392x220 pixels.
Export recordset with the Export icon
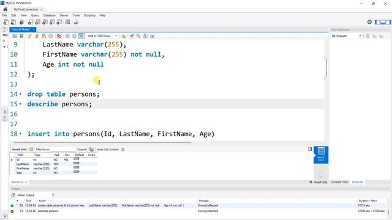click(x=91, y=149)
